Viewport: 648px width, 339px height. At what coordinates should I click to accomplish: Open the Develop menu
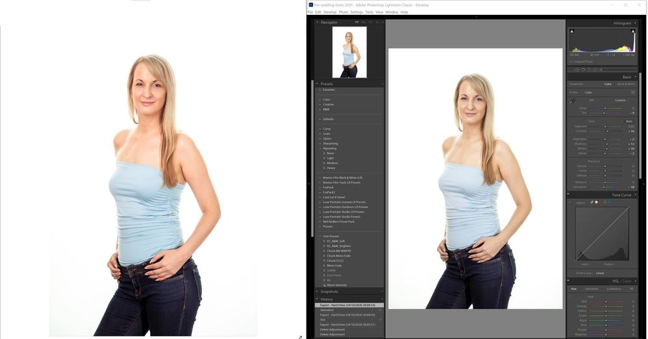coord(330,12)
